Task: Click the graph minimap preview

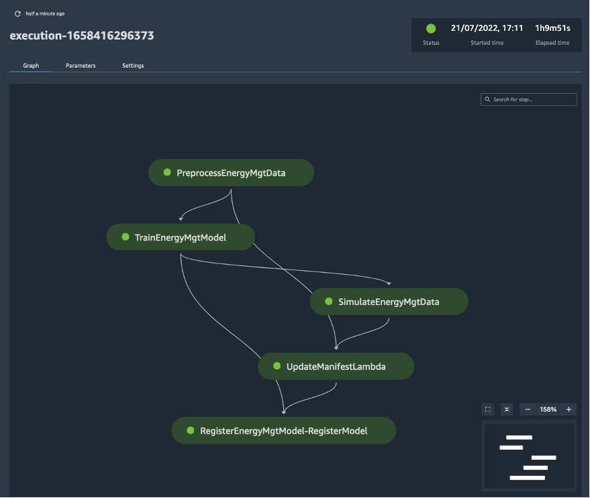Action: (x=530, y=455)
